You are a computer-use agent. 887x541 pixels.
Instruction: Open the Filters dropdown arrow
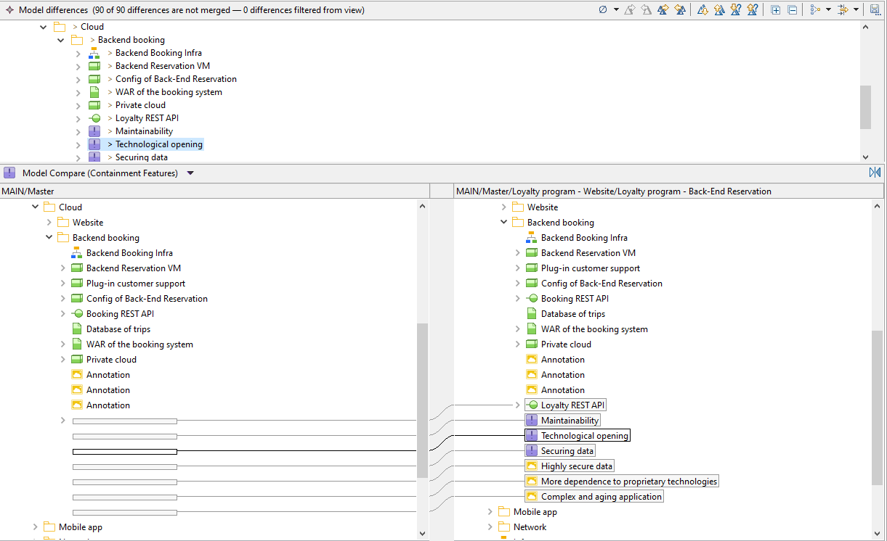(x=856, y=10)
